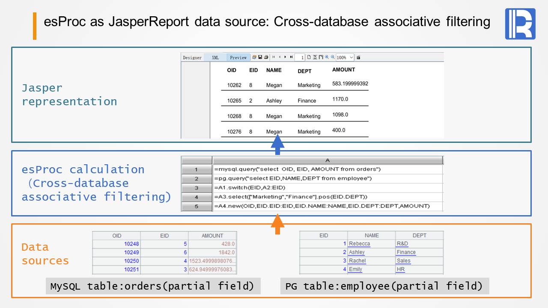
Task: Go to next page arrow
Action: [285, 57]
